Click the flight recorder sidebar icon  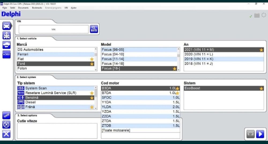pos(6,125)
